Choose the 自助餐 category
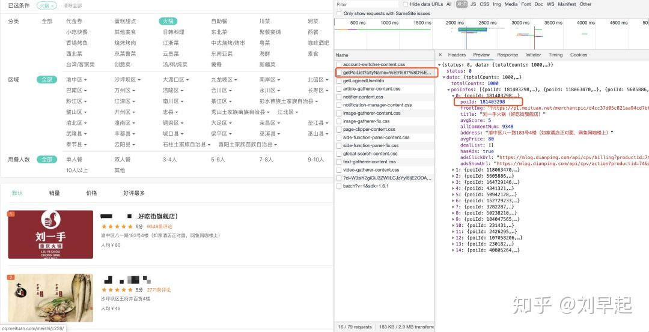The width and height of the screenshot is (649, 332). [219, 21]
